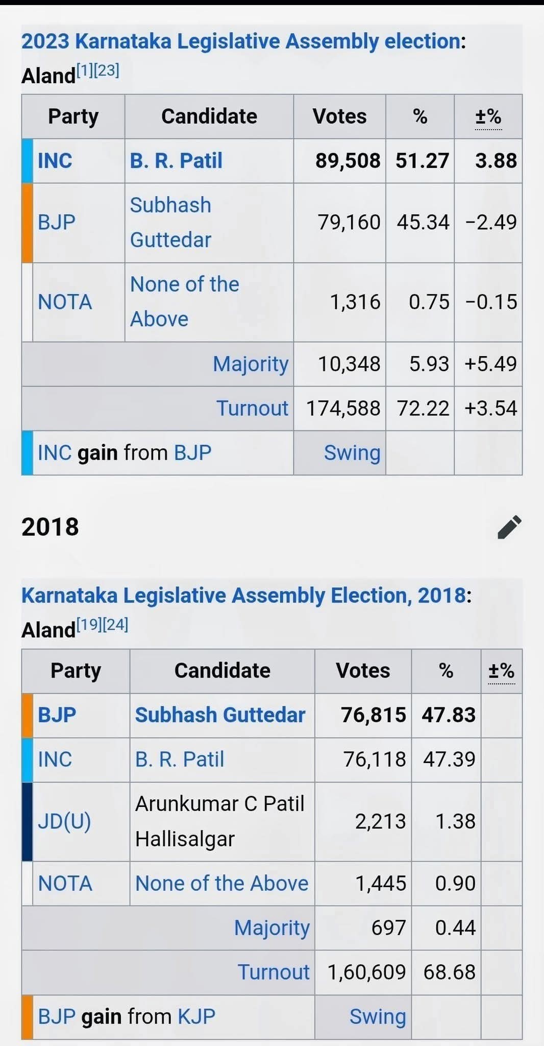Click reference [19] next to Aland
This screenshot has height=1046, width=544.
(x=89, y=625)
